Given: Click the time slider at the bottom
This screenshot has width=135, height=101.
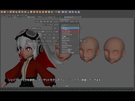Looking at the screenshot, I should point(67,89).
